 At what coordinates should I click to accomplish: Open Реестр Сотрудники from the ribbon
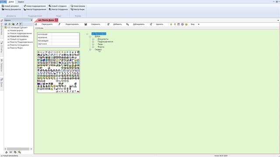58,9
